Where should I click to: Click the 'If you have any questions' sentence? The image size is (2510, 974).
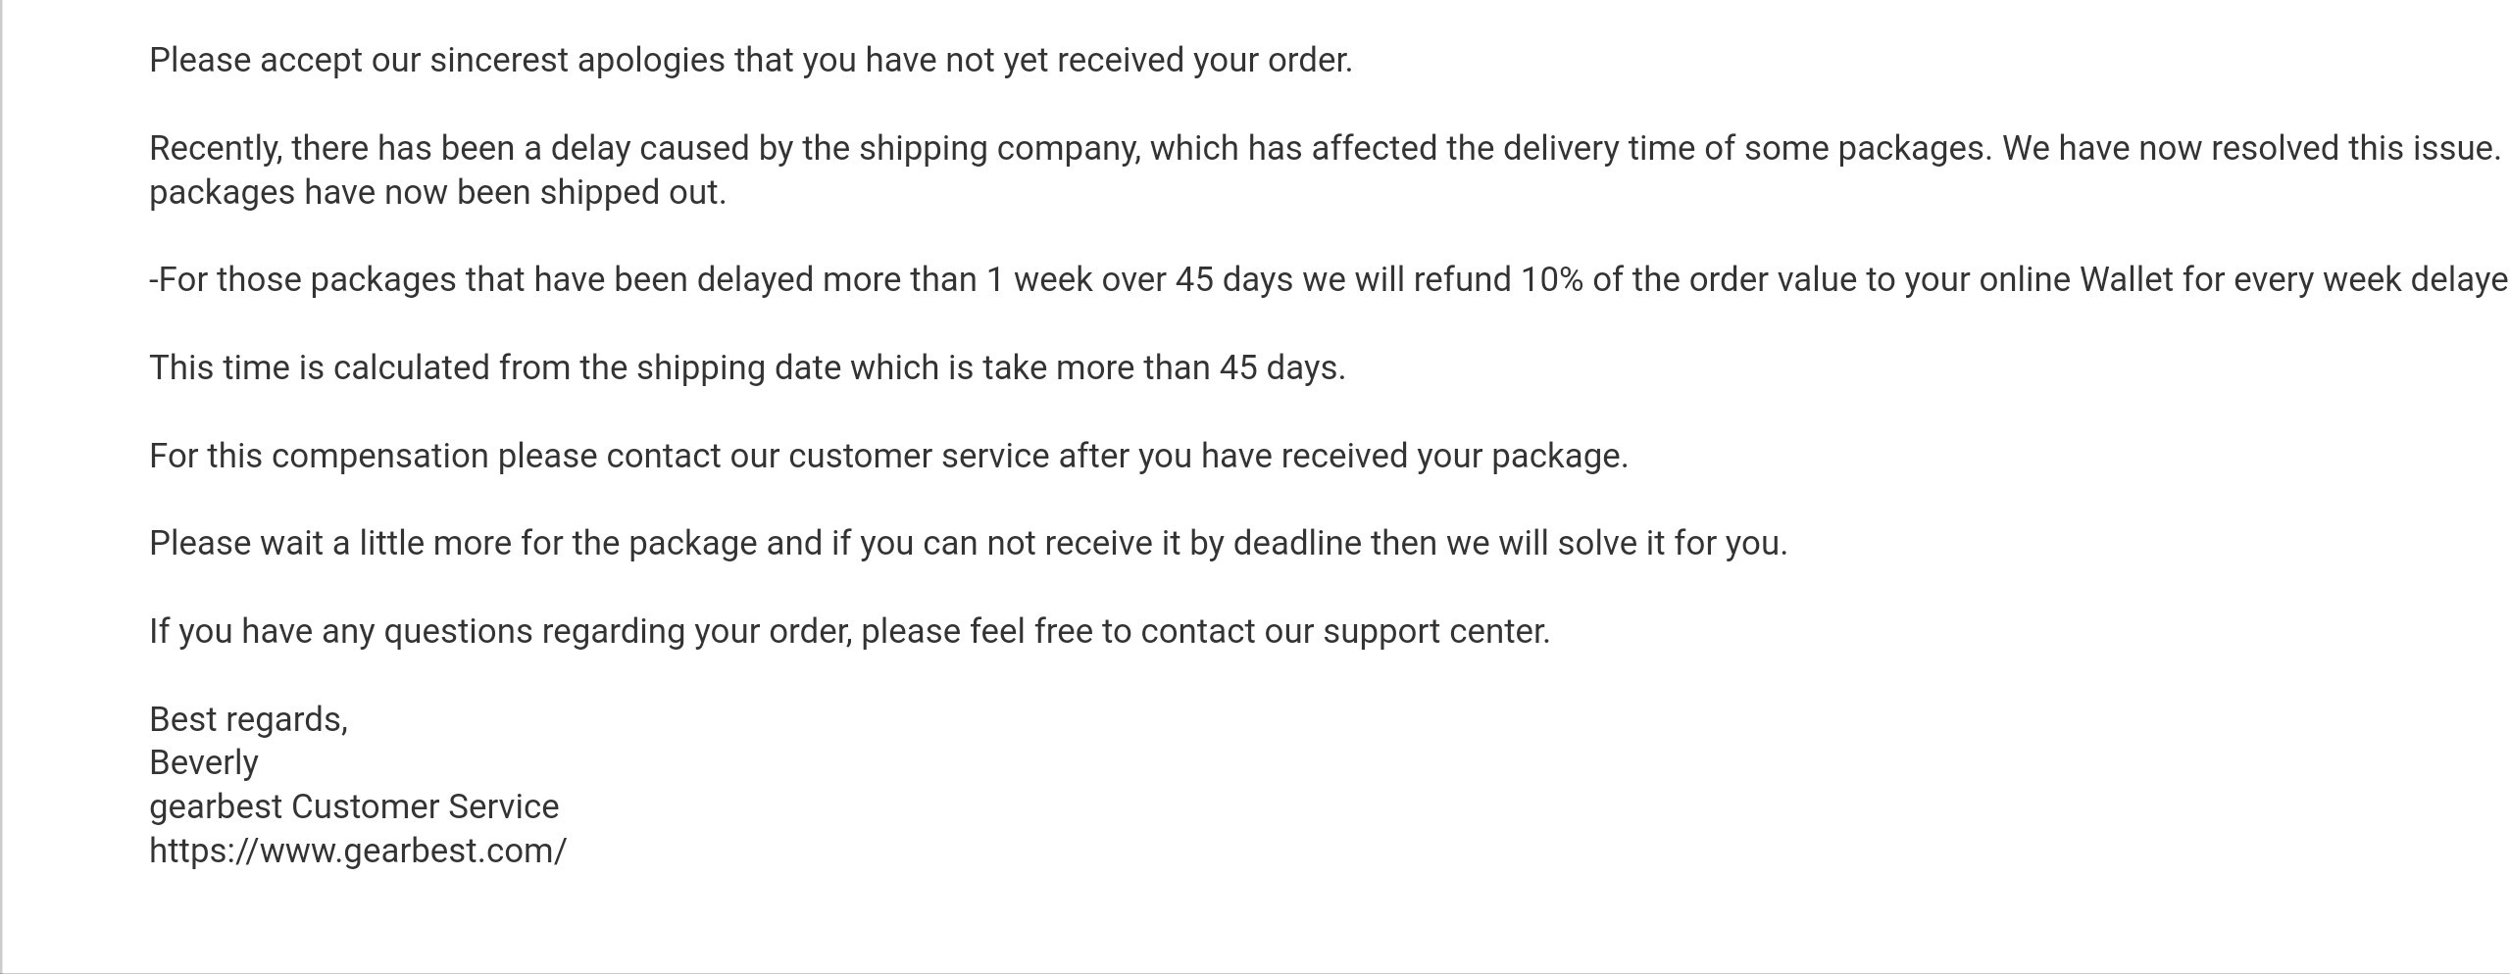[849, 632]
